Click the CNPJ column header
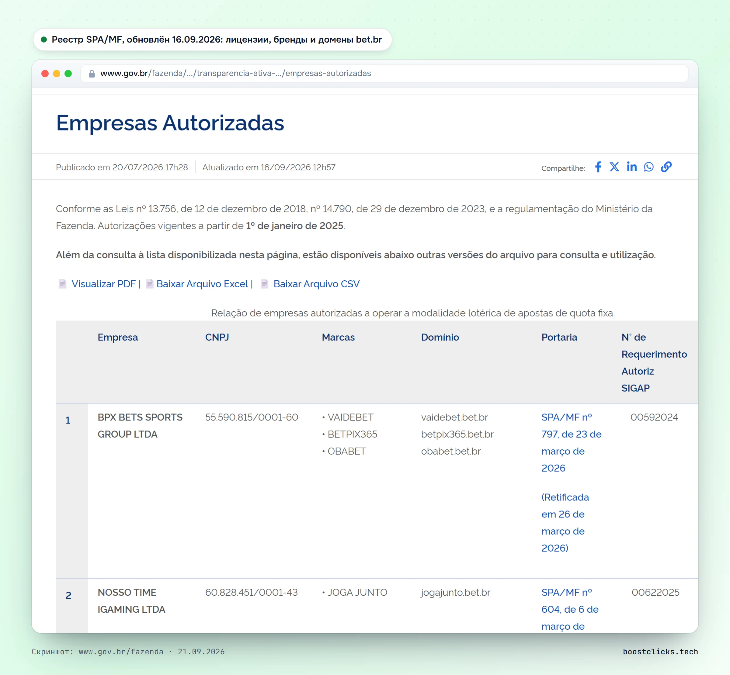730x675 pixels. point(217,337)
